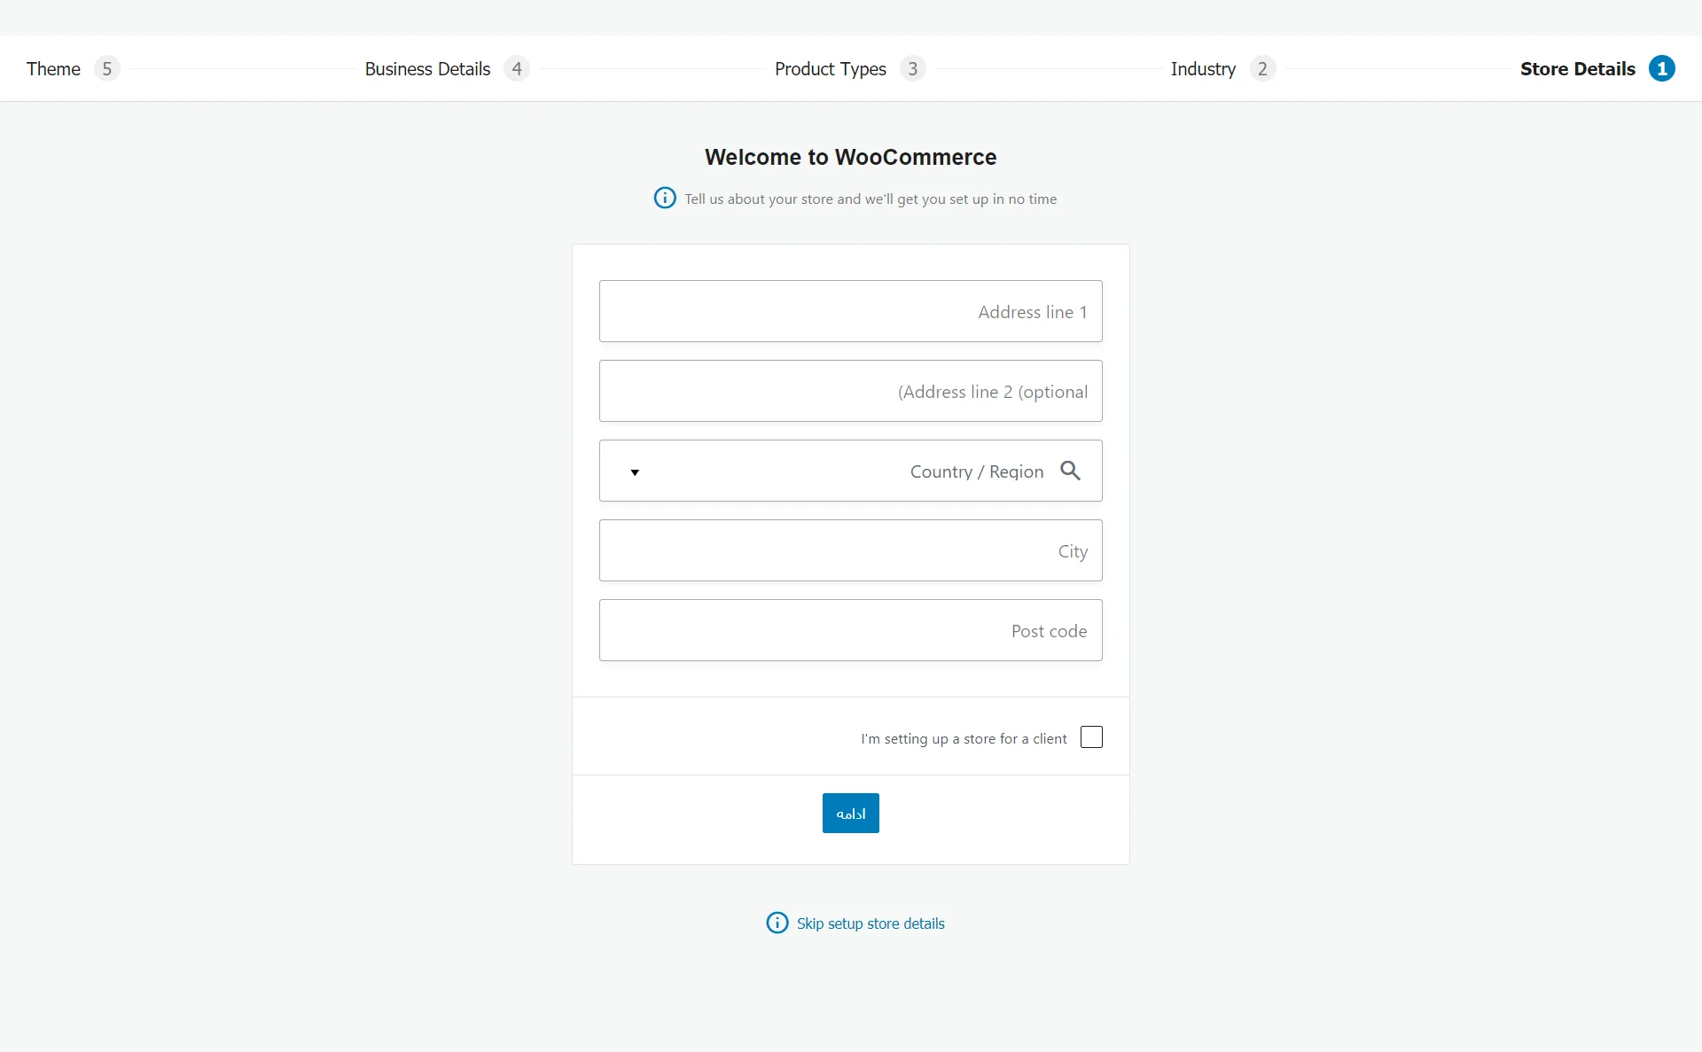Focus the Address line 1 field

(851, 311)
